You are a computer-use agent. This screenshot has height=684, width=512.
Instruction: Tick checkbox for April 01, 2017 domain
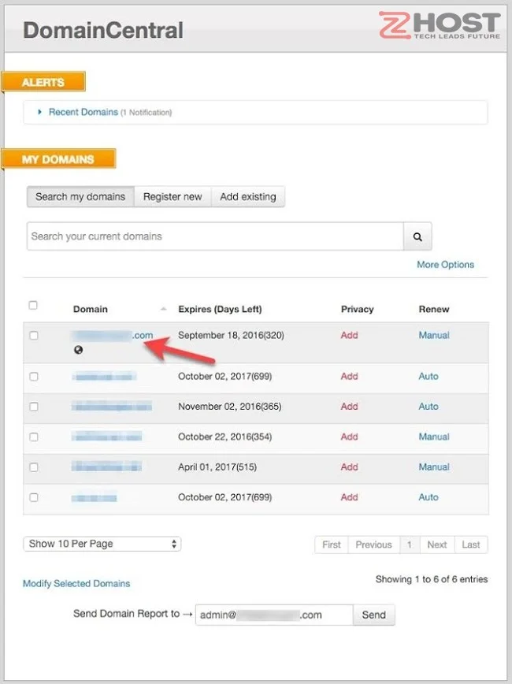coord(34,467)
